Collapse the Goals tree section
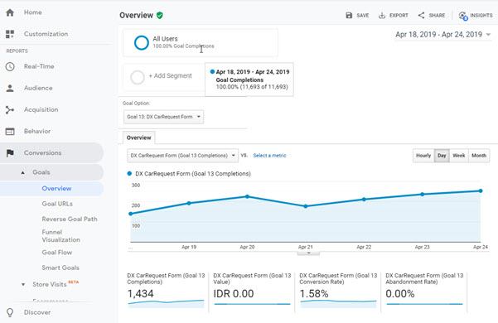 click(x=23, y=172)
